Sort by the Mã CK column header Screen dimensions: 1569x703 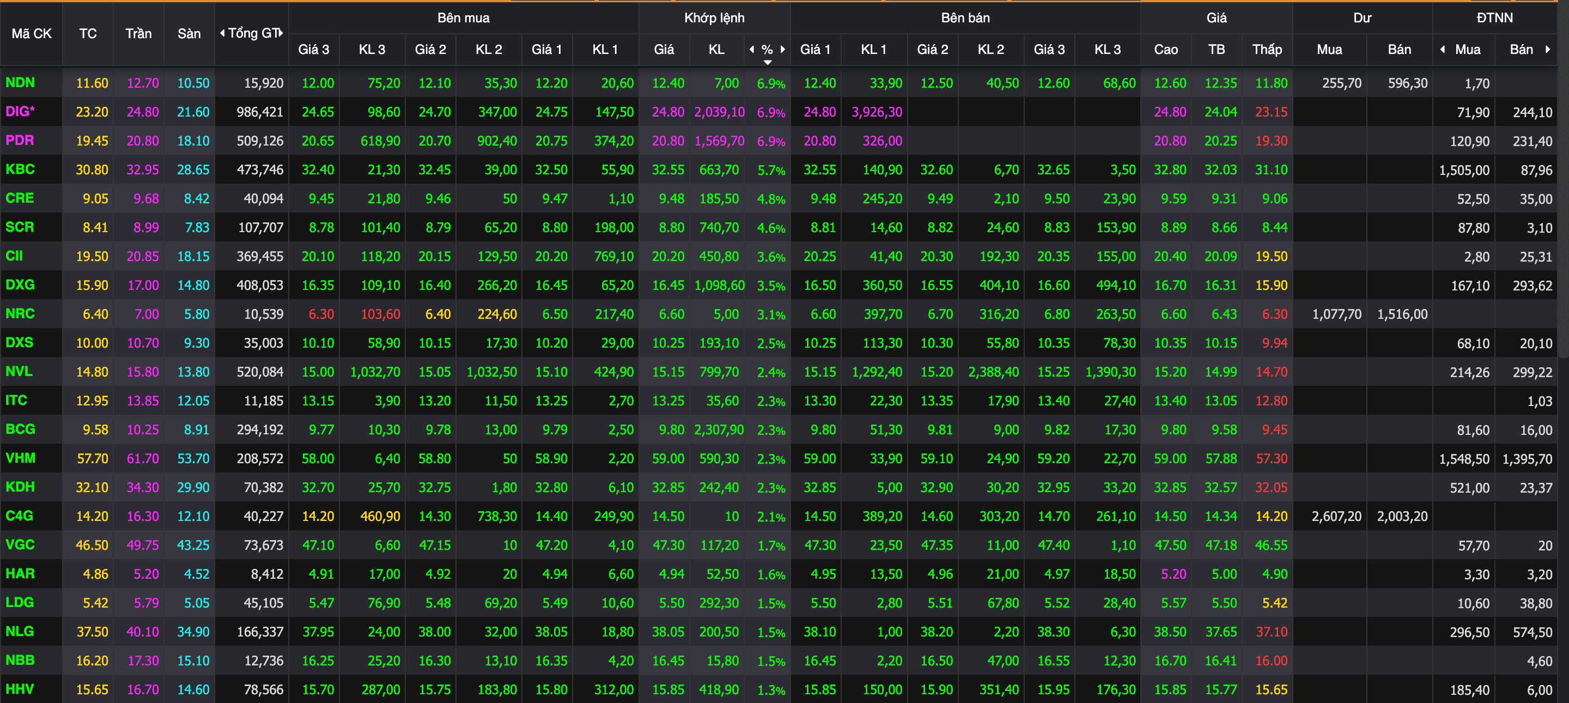tap(32, 33)
